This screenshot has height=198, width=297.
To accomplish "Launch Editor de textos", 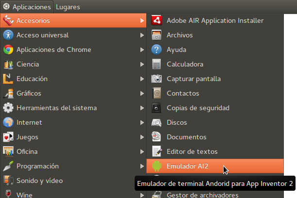I will click(215, 151).
